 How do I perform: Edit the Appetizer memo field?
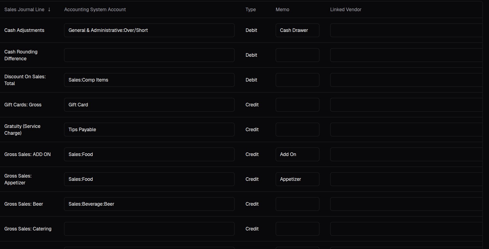click(297, 179)
